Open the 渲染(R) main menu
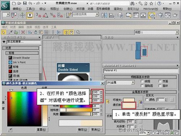The image size is (181, 136). 118,9
